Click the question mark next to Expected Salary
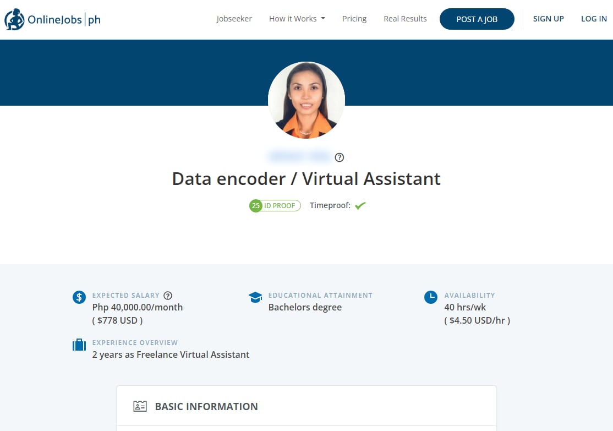Image resolution: width=613 pixels, height=431 pixels. [168, 296]
